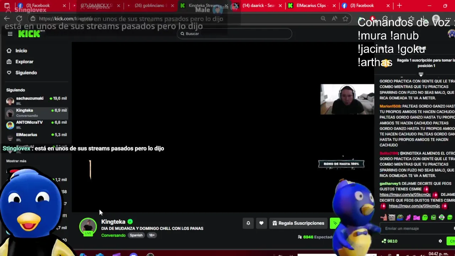The height and width of the screenshot is (256, 455).
Task: Click the Buscar search field
Action: click(x=235, y=34)
